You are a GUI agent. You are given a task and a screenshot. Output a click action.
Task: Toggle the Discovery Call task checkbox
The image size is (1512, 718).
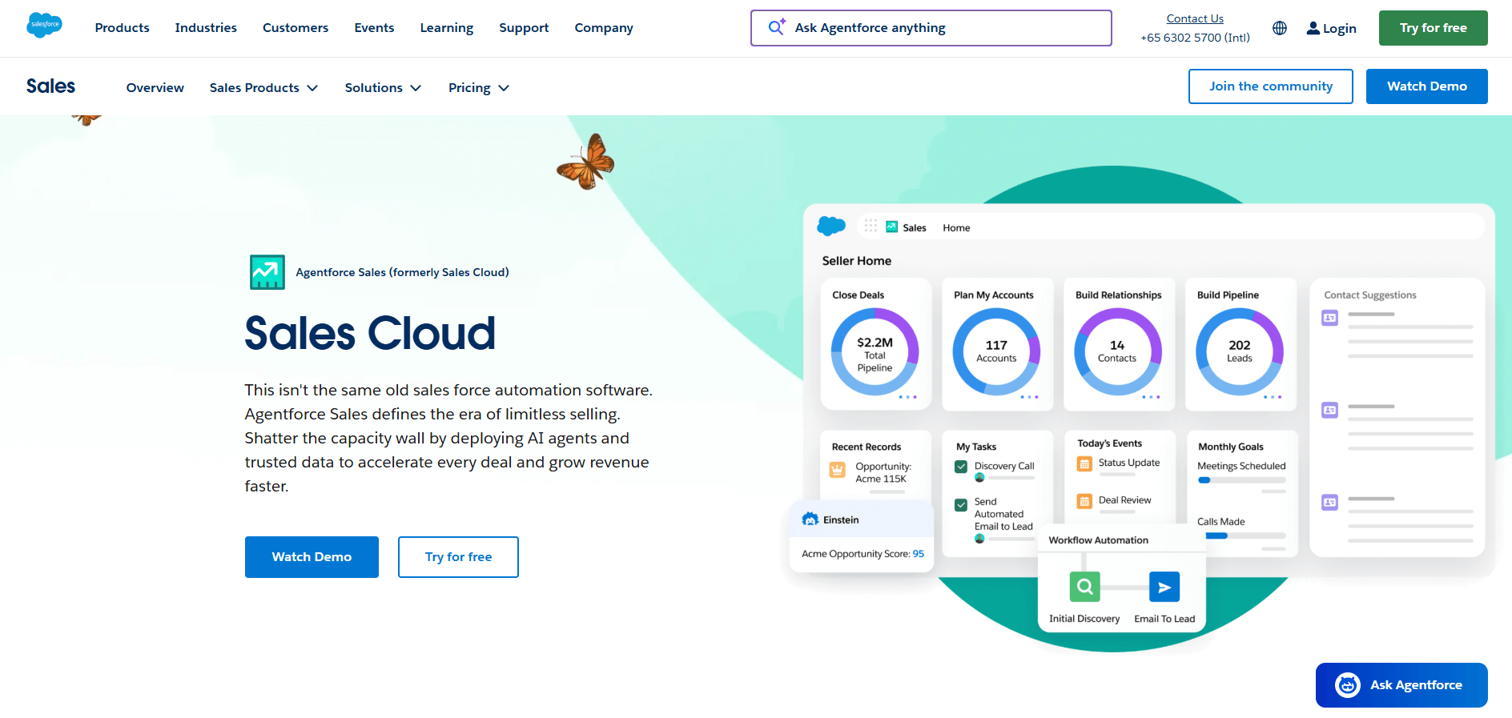coord(961,467)
